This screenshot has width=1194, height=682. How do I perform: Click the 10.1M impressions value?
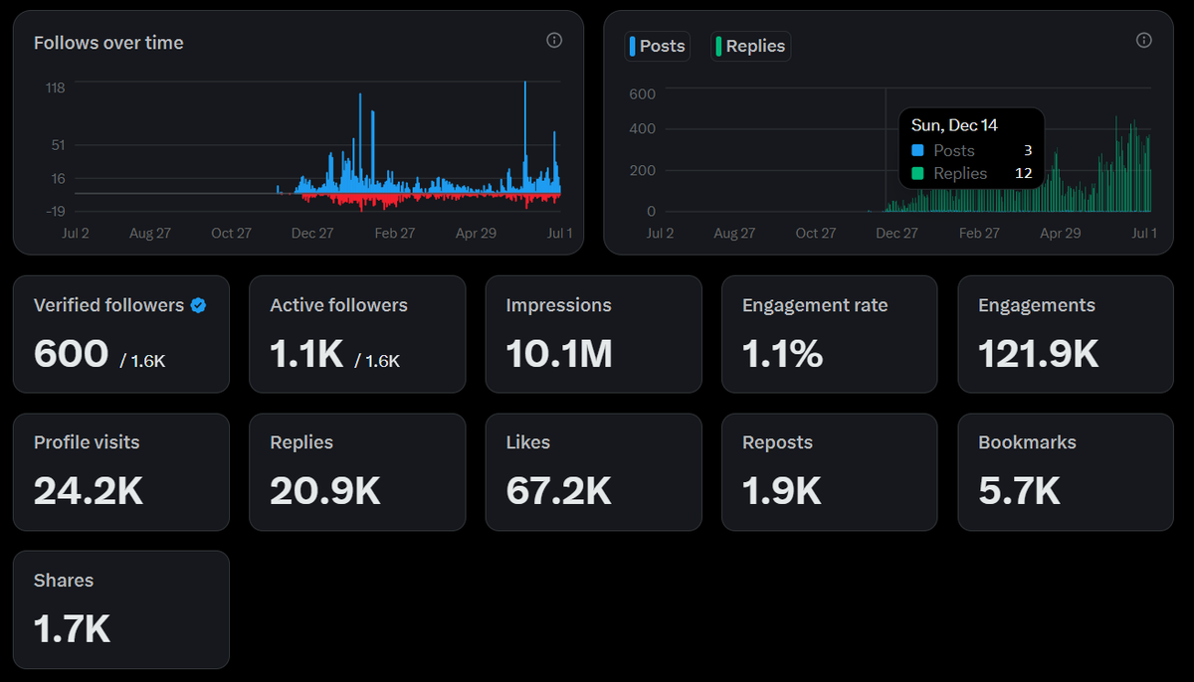tap(559, 353)
